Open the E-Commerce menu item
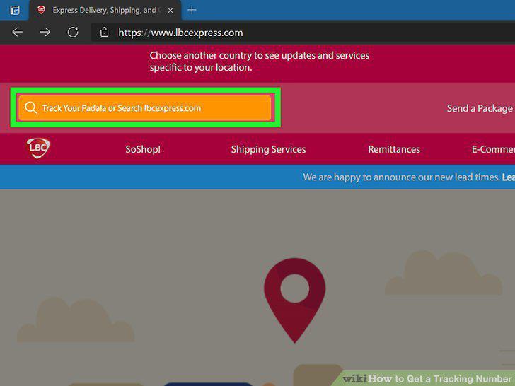The width and height of the screenshot is (515, 386). pos(493,149)
